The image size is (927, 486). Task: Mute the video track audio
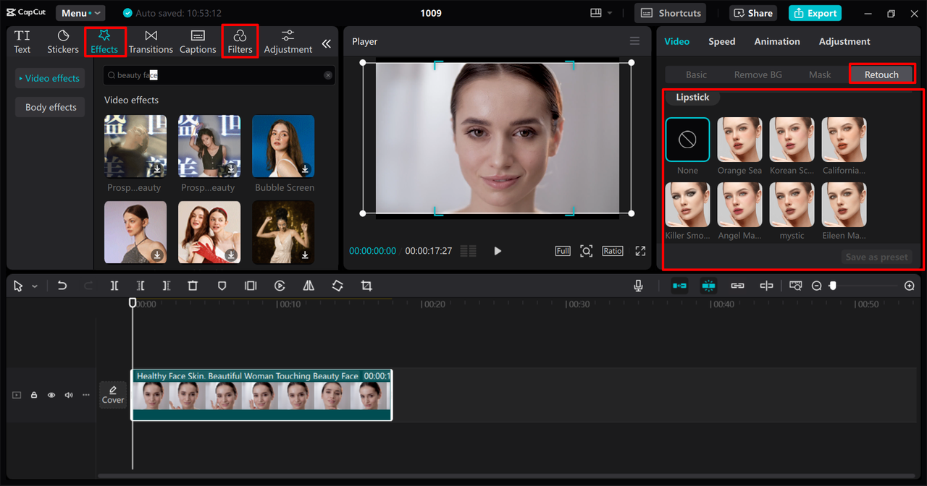(69, 395)
